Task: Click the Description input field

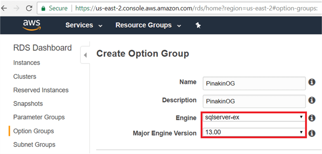Action: (x=254, y=101)
